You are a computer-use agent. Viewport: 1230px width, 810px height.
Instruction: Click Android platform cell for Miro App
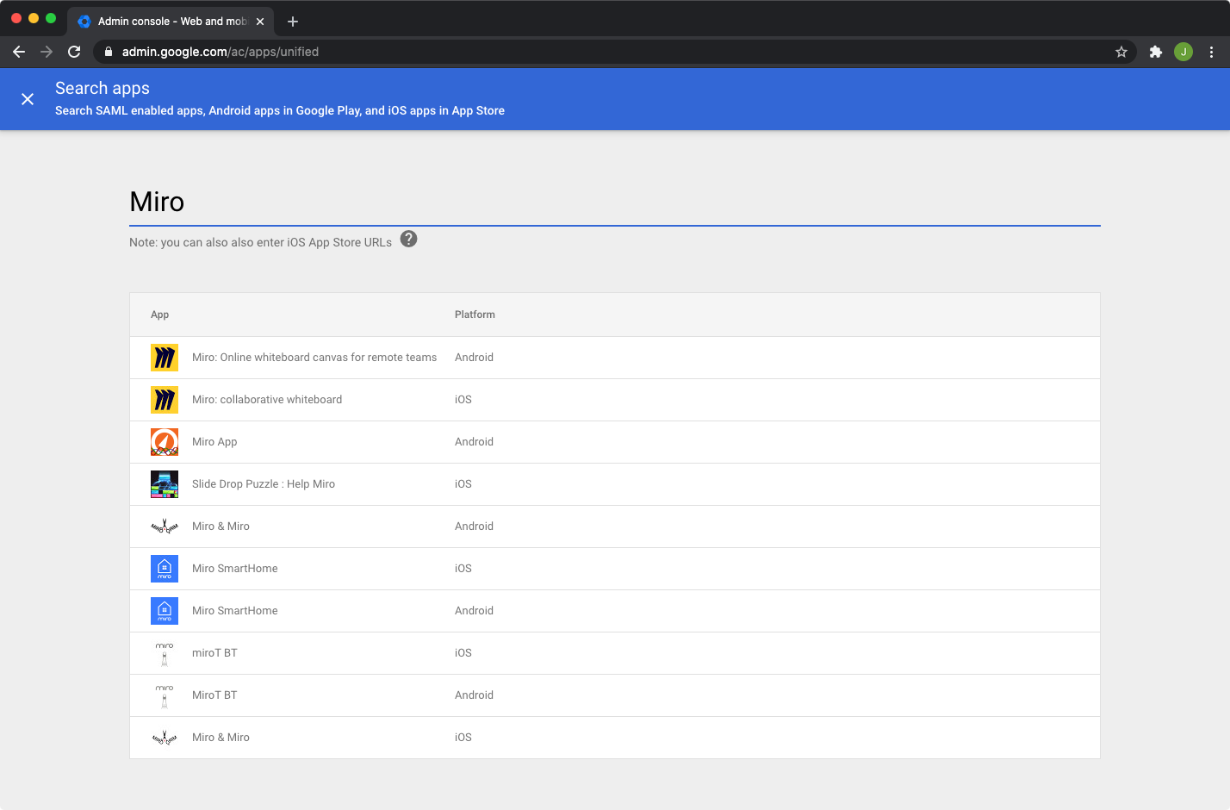(x=474, y=442)
